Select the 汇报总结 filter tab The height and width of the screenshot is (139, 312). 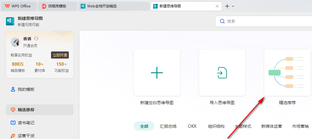168,126
